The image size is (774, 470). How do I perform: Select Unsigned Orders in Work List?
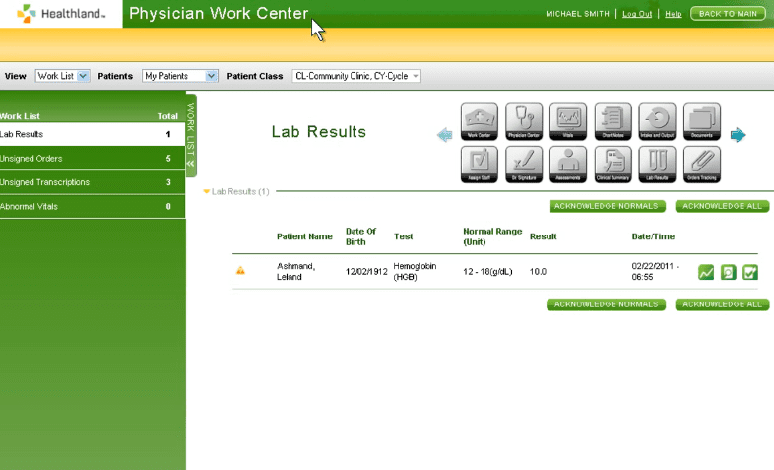(93, 159)
